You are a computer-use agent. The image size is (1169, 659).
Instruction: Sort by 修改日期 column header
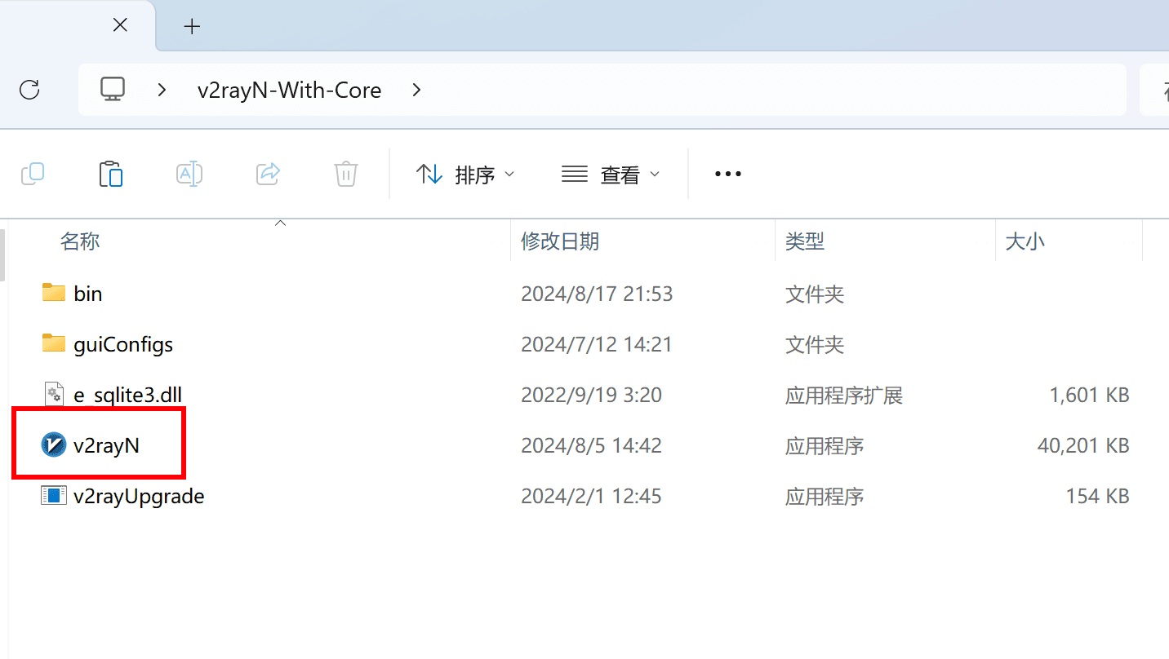(x=560, y=241)
